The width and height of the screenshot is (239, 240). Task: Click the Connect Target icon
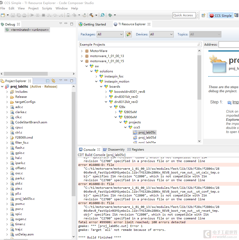click(68, 15)
